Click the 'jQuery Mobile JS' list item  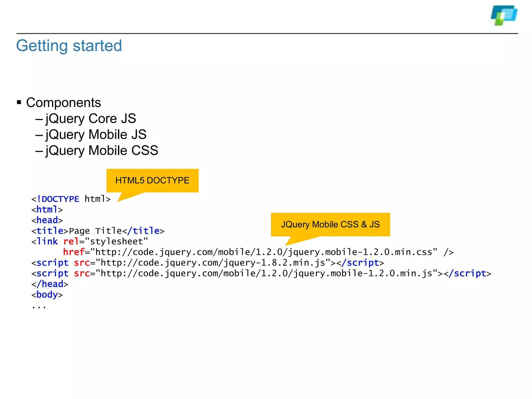click(96, 135)
